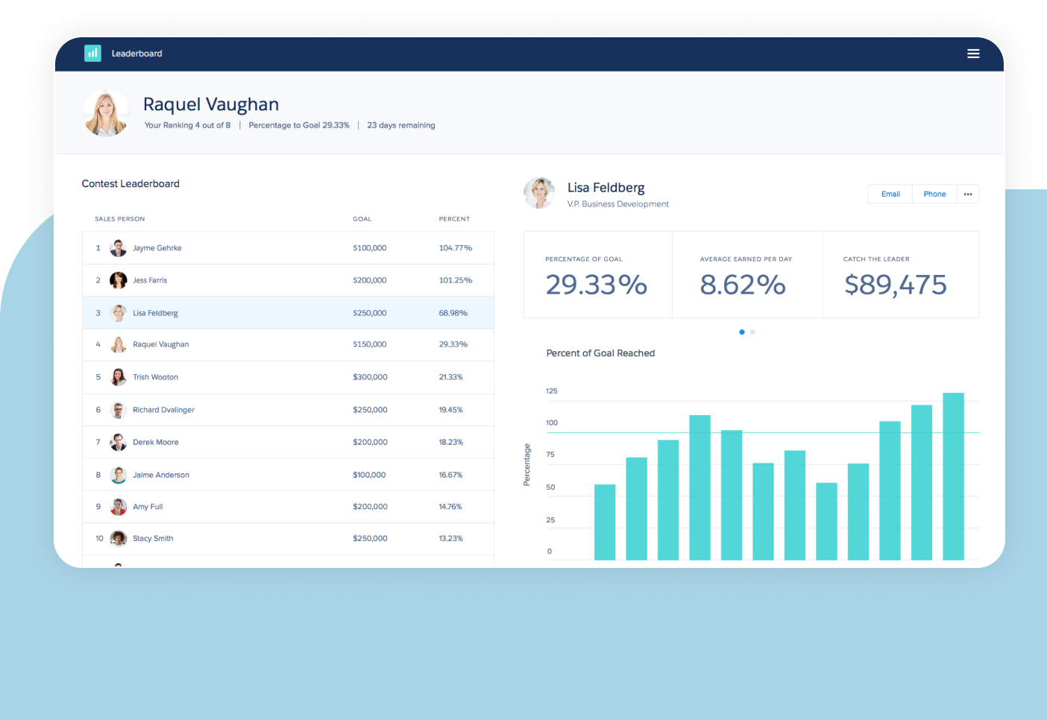
Task: Switch to the second carousel dot
Action: 752,332
